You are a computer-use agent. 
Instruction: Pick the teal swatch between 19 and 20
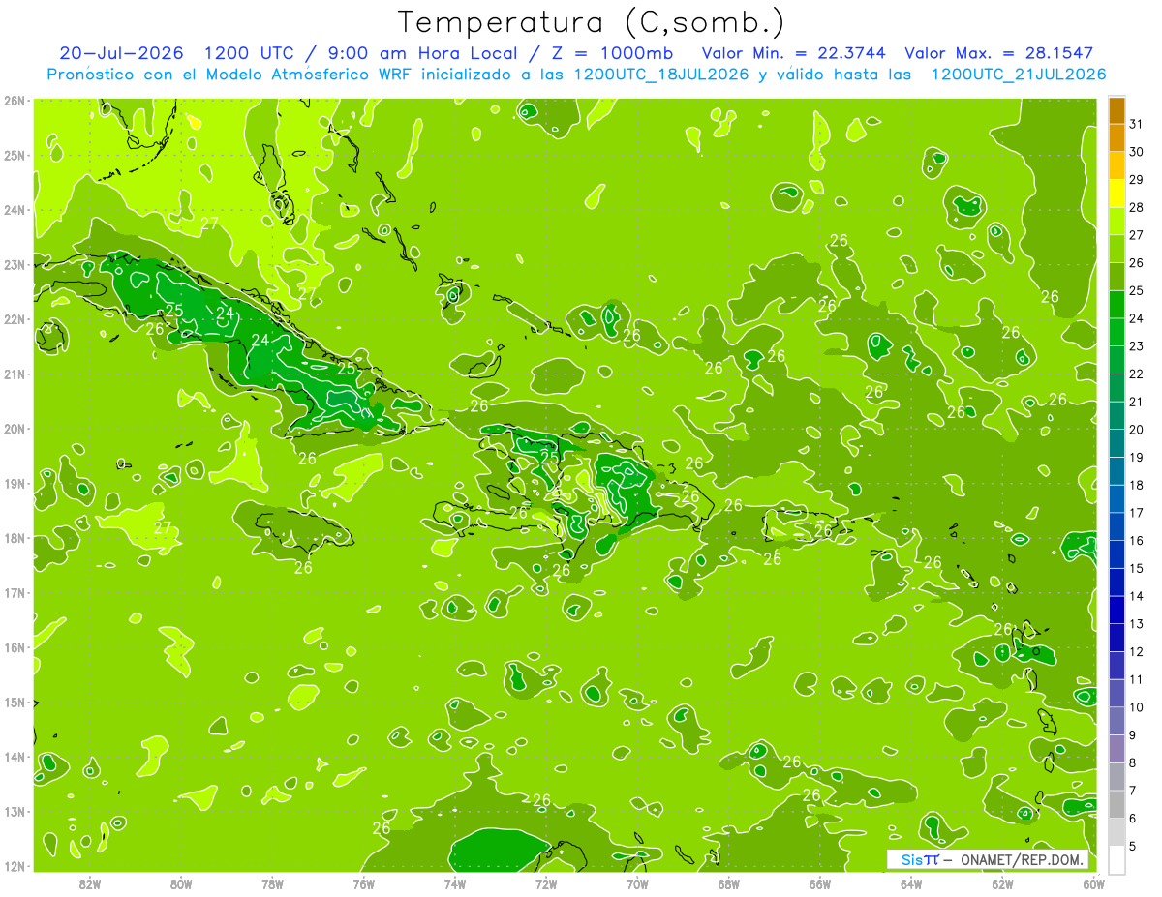(x=1116, y=442)
